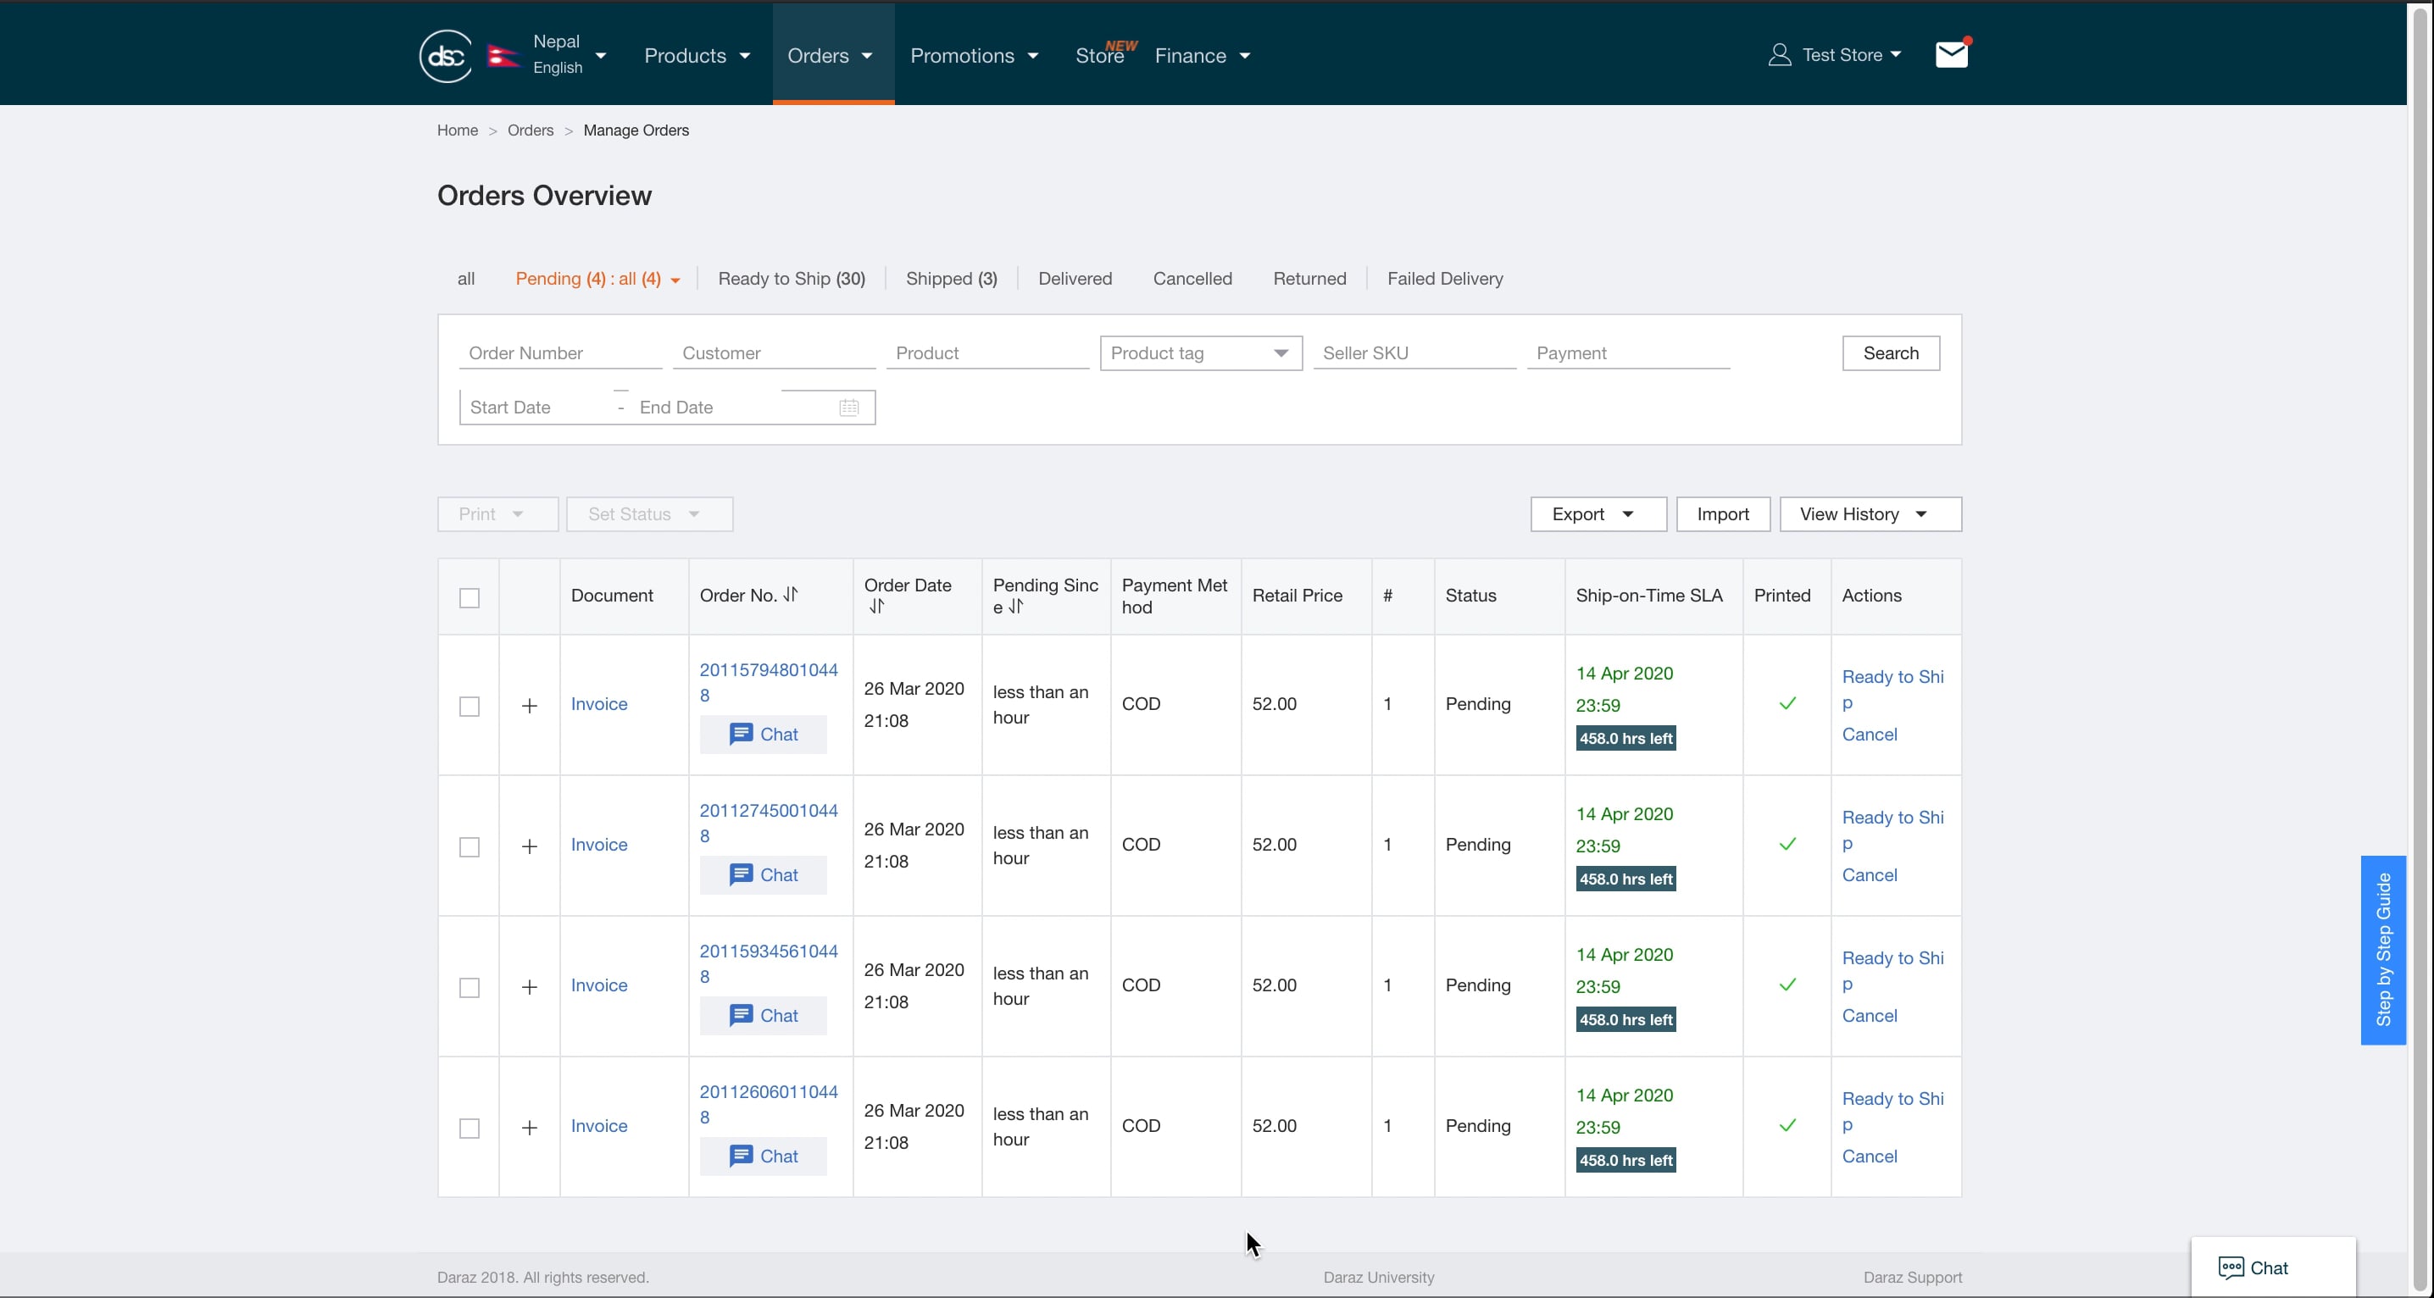Sort by Pending Since column arrows

[x=1016, y=607]
